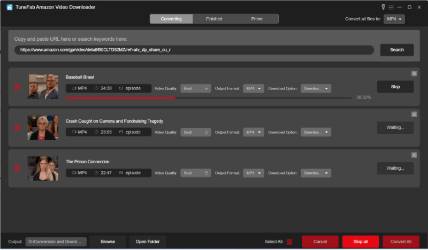Click the Baseball Brawl progress bar

click(x=209, y=98)
